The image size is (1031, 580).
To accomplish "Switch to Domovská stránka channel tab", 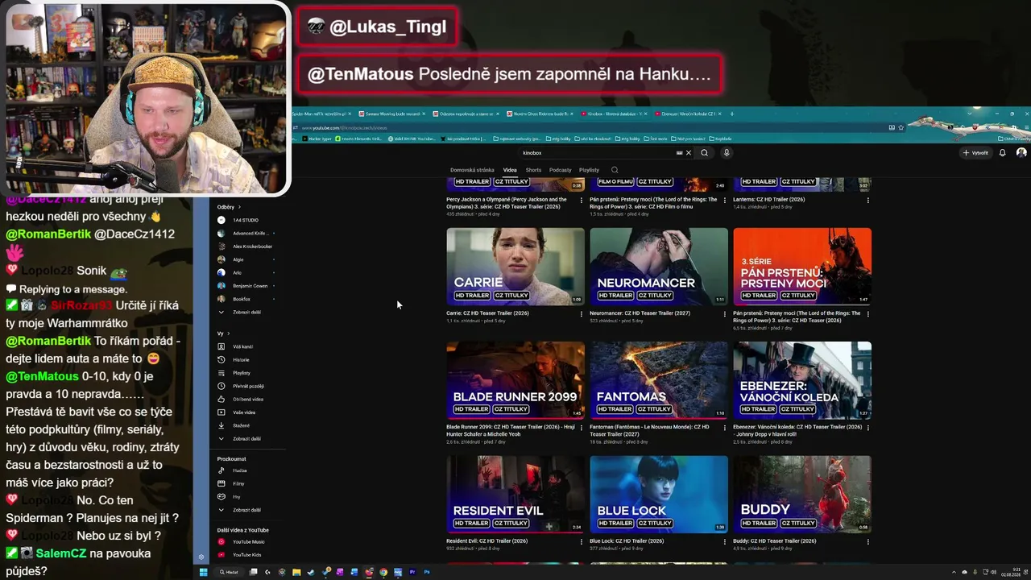I will click(x=472, y=170).
